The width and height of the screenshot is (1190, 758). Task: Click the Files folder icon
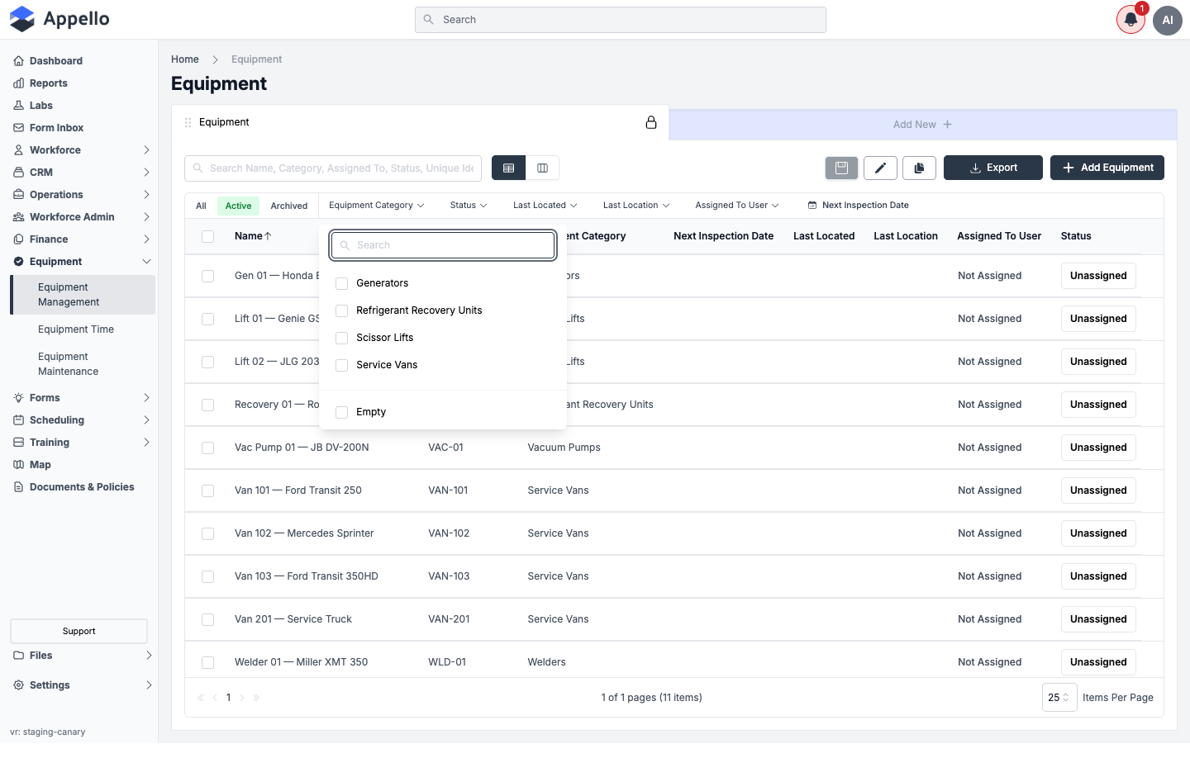19,656
